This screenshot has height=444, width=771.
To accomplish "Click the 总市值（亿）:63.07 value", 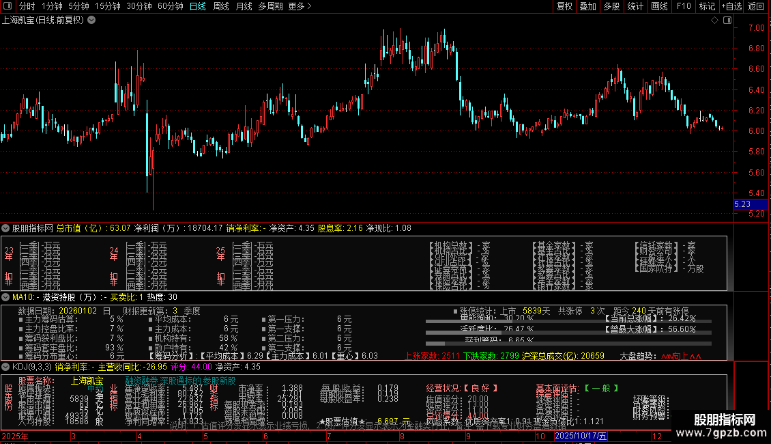I will pyautogui.click(x=93, y=228).
